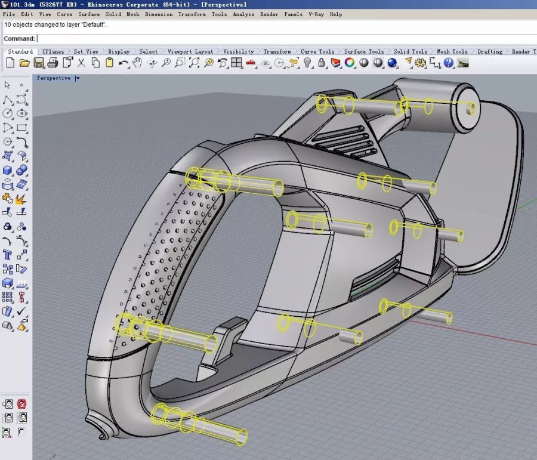This screenshot has width=537, height=460.
Task: Open the color wheel material icon
Action: (350, 63)
